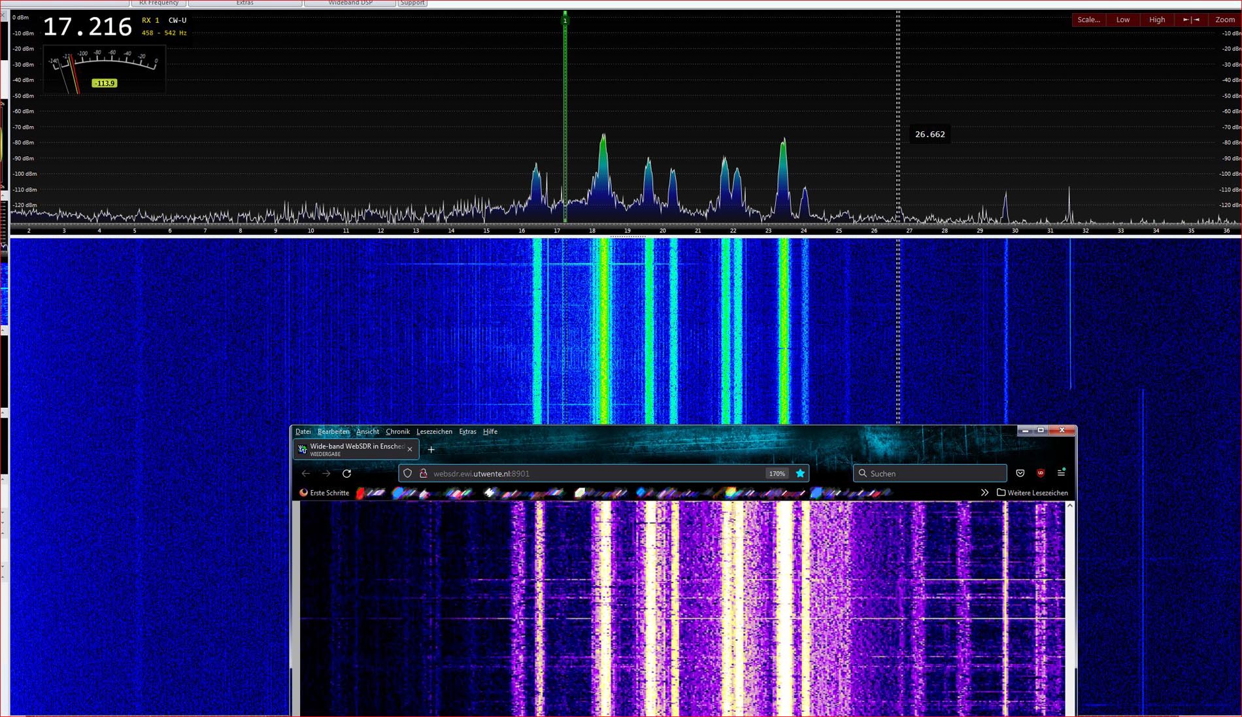This screenshot has height=717, width=1242.
Task: Click the High spectrum range button
Action: pos(1157,20)
